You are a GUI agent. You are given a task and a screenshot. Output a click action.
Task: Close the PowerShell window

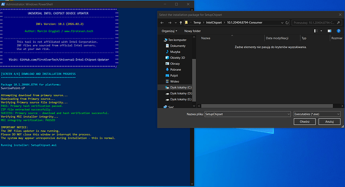coord(188,4)
